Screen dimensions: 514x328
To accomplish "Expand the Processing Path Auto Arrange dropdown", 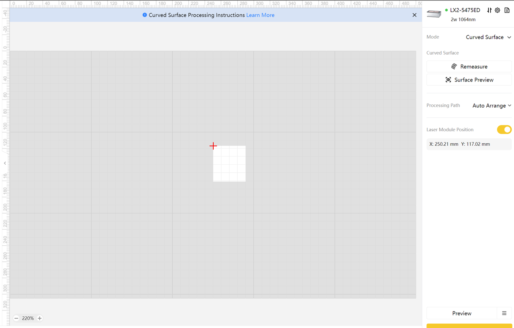I will click(x=492, y=106).
